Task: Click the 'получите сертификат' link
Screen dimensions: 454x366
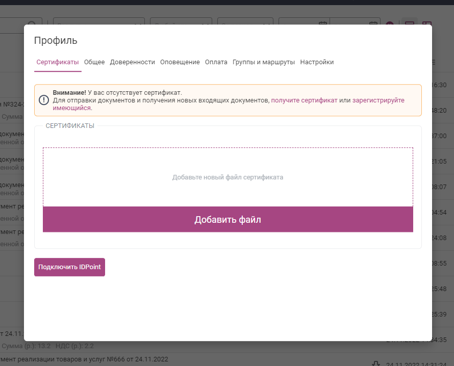Action: [304, 100]
